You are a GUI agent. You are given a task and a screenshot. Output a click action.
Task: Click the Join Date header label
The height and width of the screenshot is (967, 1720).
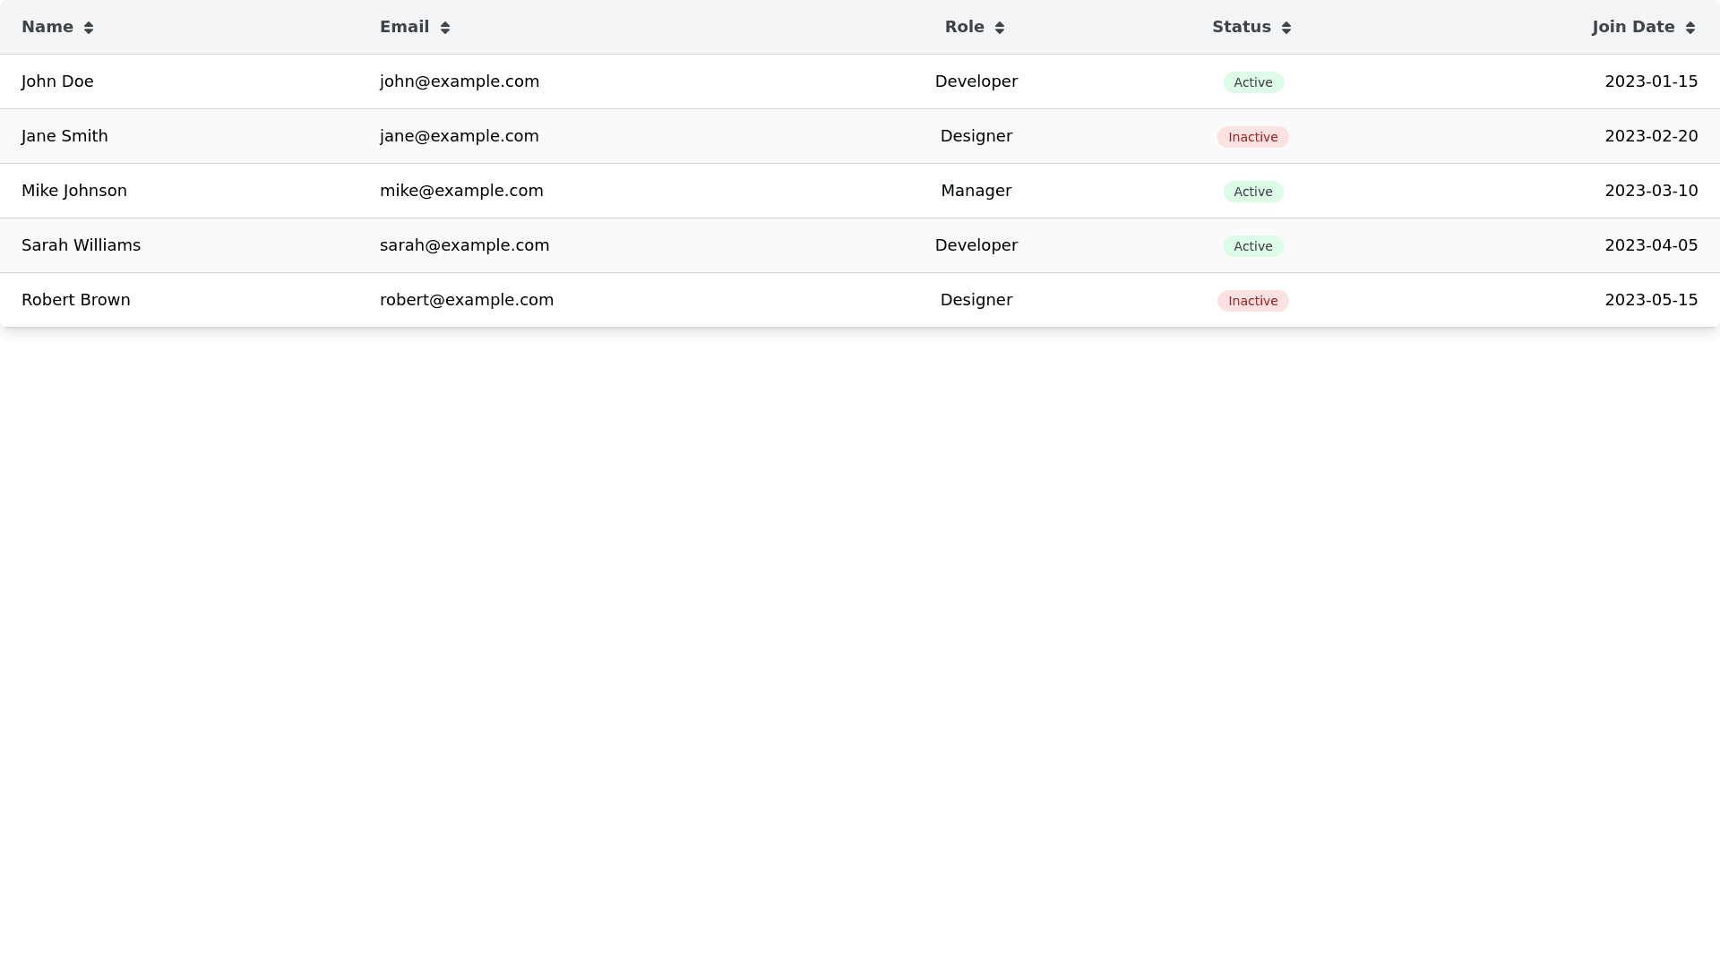point(1633,27)
